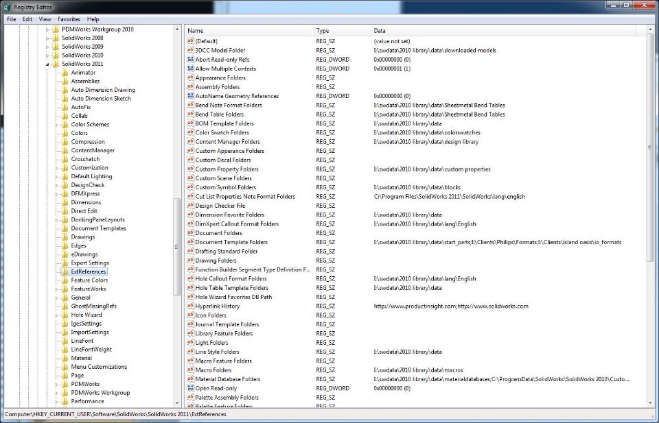Click the folder icon of Document Templates key
This screenshot has width=659, height=423.
point(65,228)
